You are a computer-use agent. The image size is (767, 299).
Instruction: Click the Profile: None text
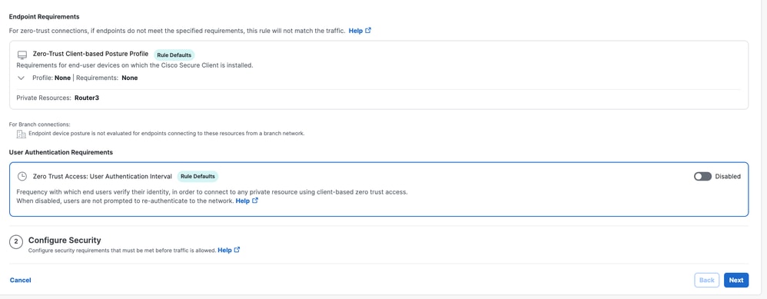(51, 78)
